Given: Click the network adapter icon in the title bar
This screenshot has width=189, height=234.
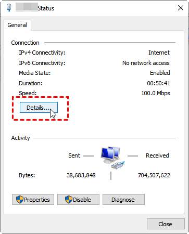Looking at the screenshot, I should 9,8.
